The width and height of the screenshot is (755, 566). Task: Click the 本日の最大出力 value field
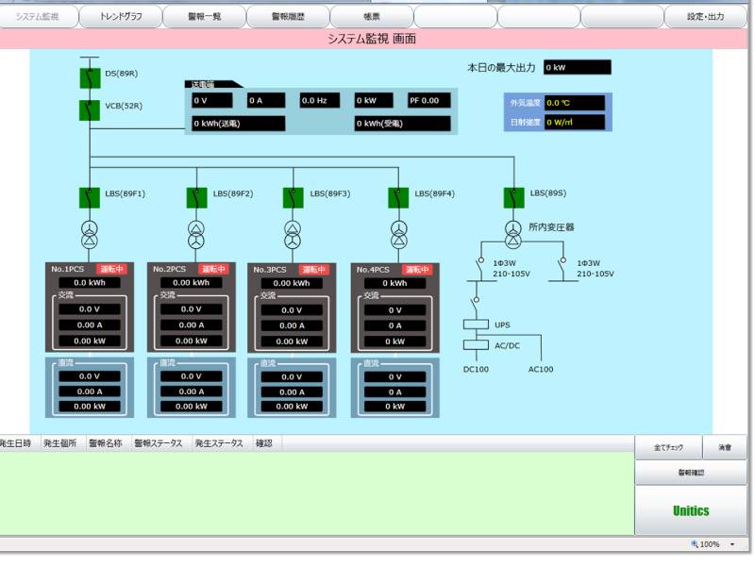point(577,68)
